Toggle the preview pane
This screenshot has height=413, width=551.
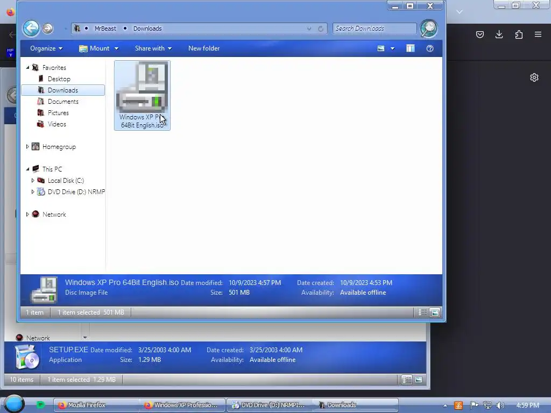(x=411, y=48)
